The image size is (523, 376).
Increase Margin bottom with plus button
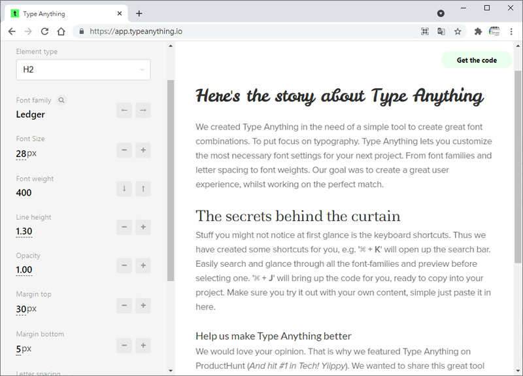pos(143,345)
